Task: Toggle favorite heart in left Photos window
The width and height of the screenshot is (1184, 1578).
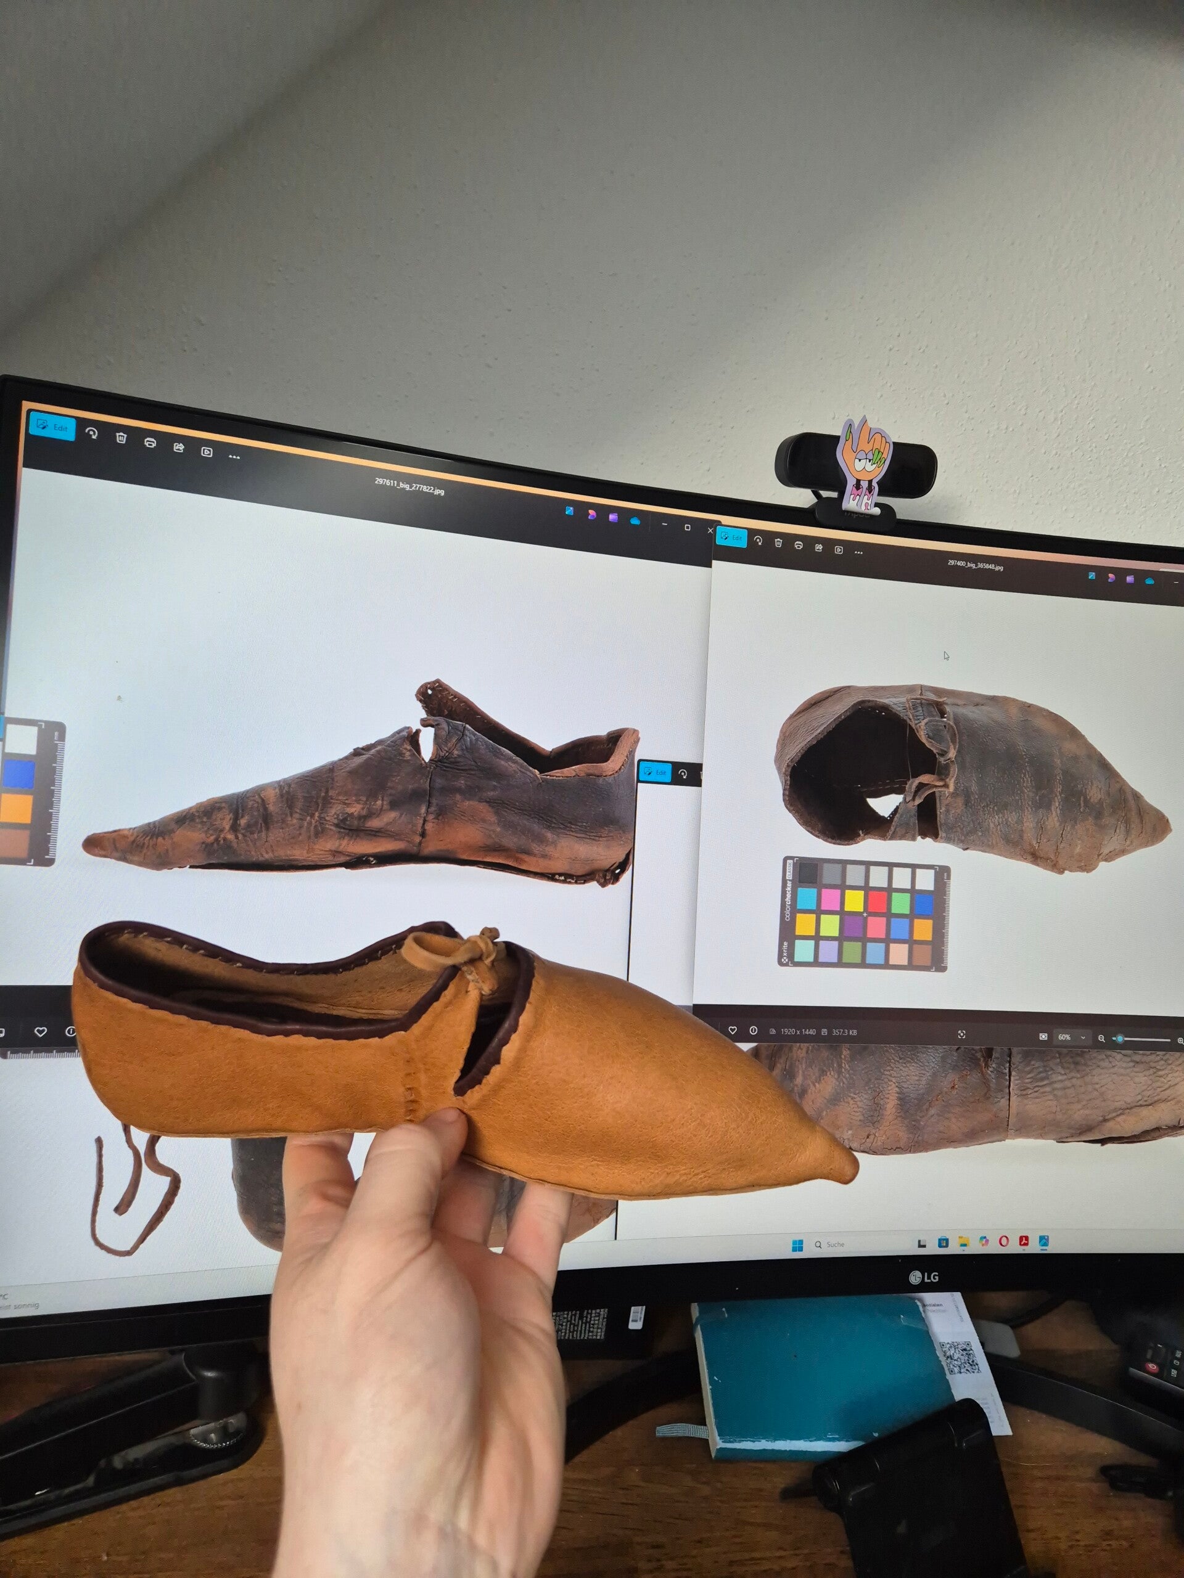Action: tap(41, 1032)
